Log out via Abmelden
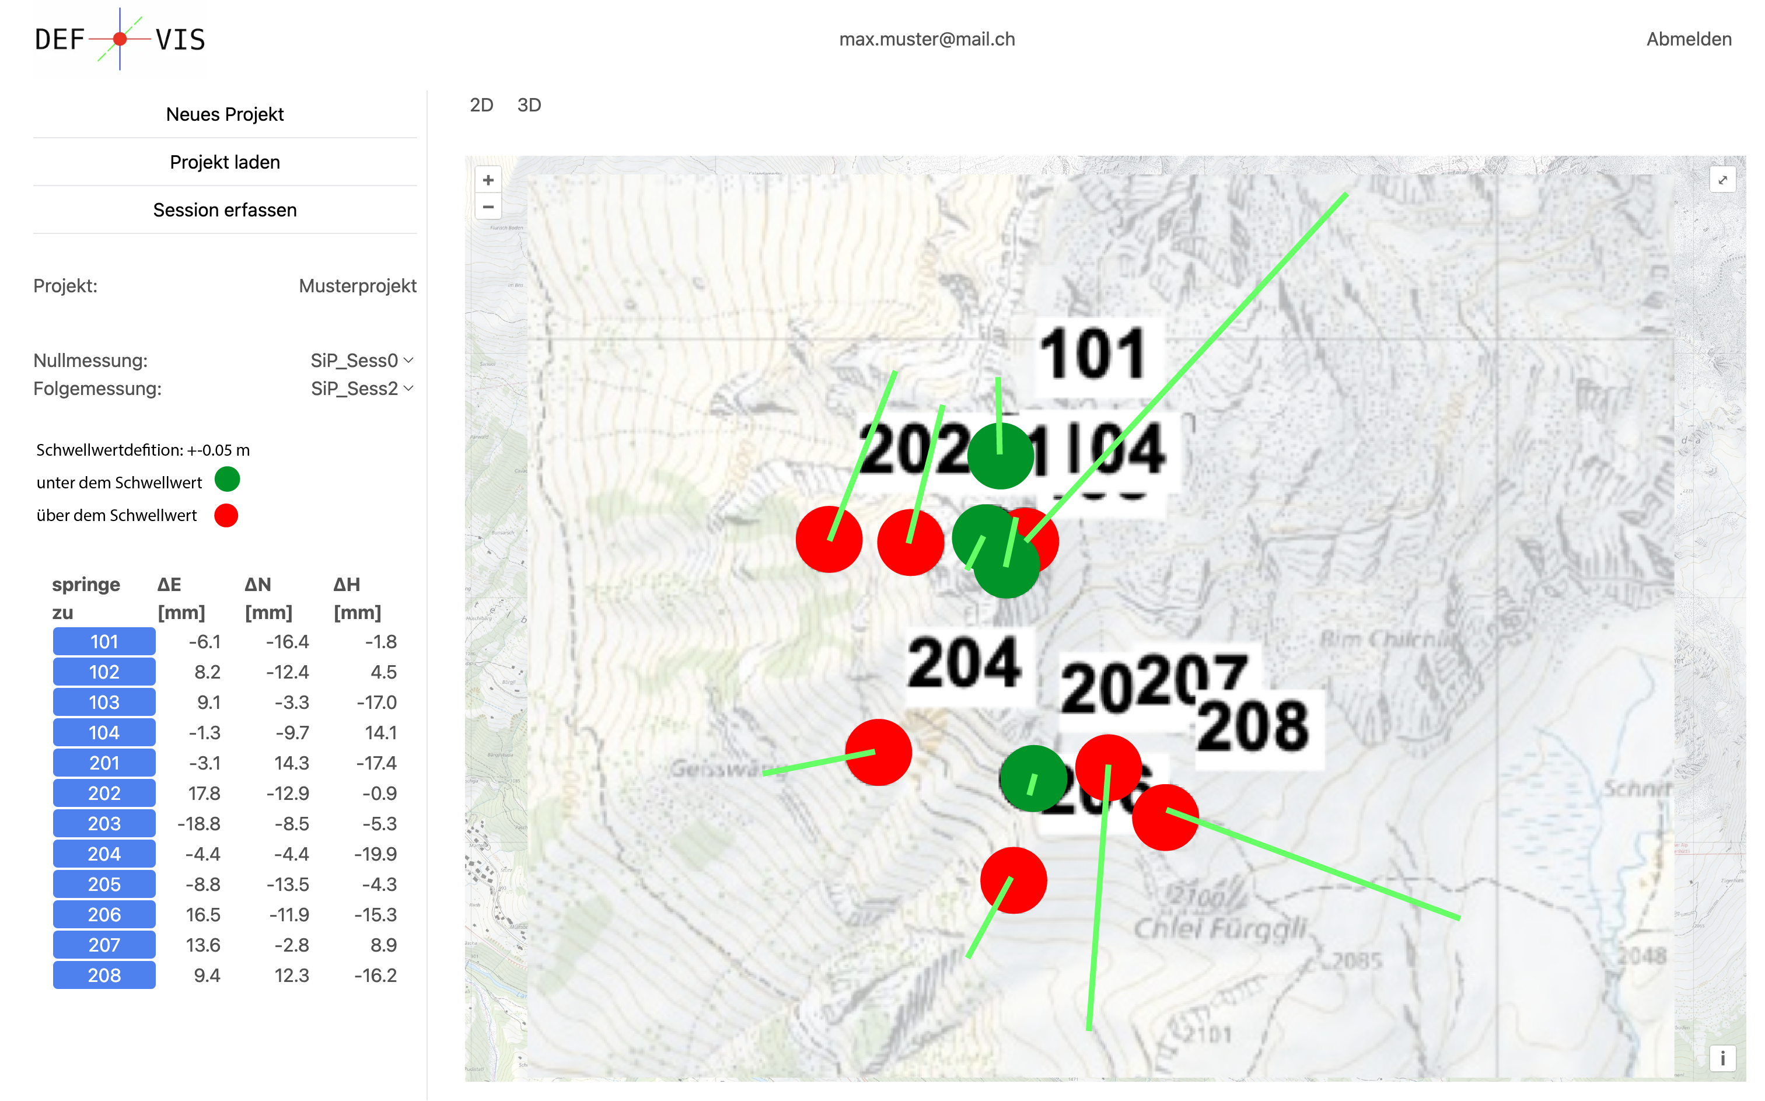The height and width of the screenshot is (1101, 1765). pos(1689,39)
